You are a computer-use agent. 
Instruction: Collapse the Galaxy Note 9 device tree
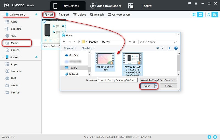point(3,15)
